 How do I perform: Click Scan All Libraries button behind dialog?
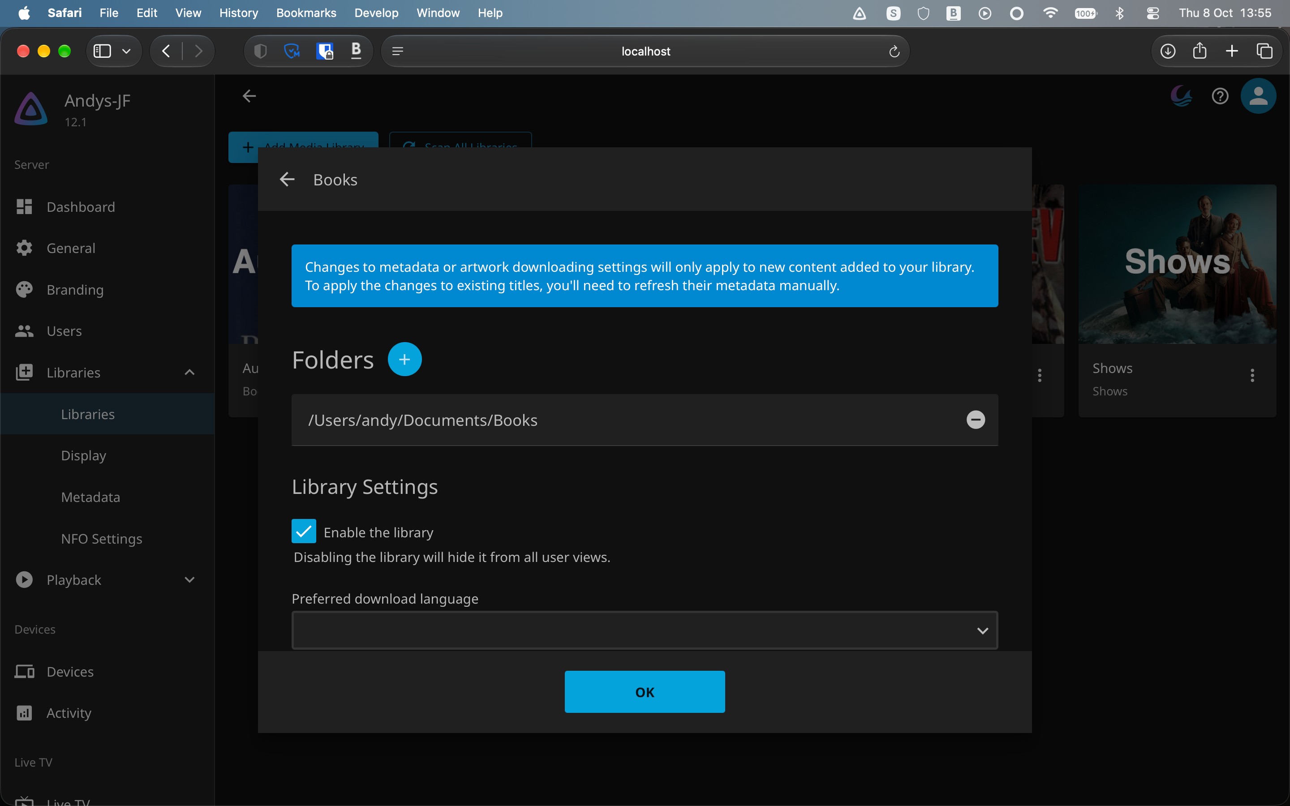[x=460, y=140]
